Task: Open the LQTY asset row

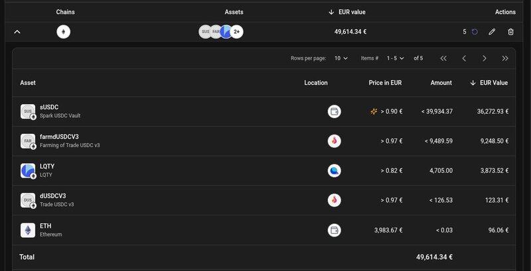Action: (264, 171)
